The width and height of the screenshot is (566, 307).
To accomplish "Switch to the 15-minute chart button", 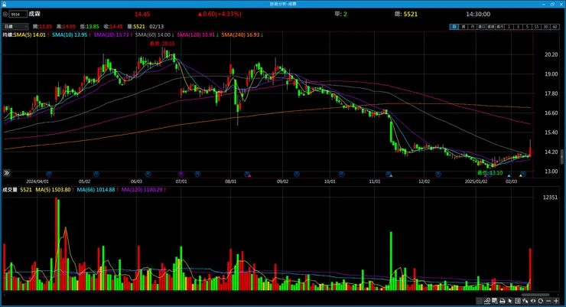I will click(x=536, y=27).
